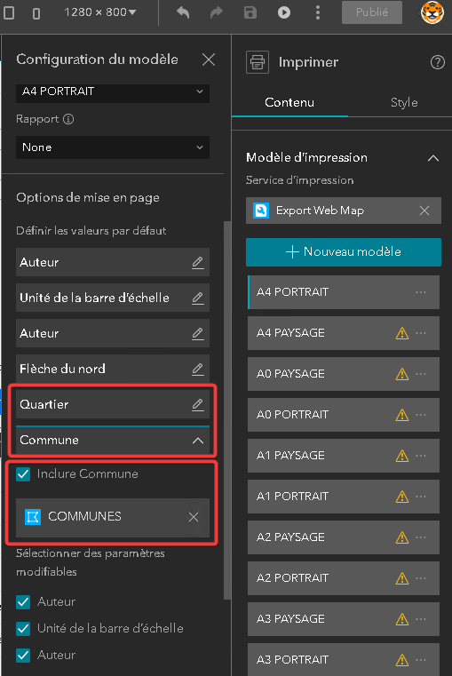
Task: Remove the COMMUNES data source
Action: pyautogui.click(x=194, y=517)
